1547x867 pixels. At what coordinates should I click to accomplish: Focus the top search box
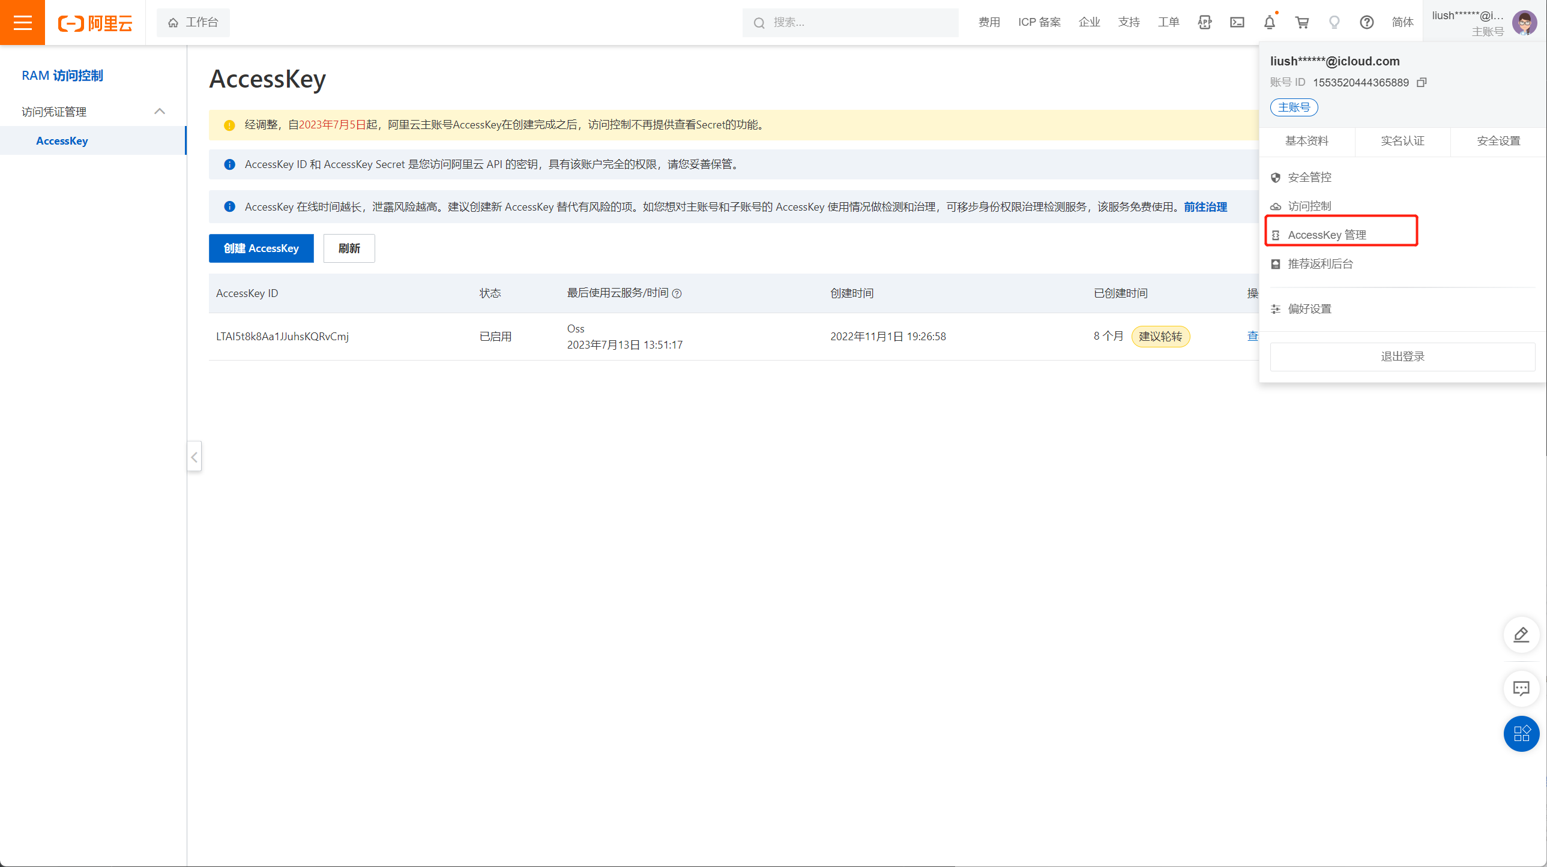(851, 23)
